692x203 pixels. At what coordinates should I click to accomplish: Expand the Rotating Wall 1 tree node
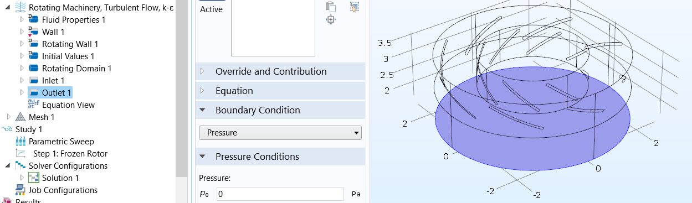(22, 44)
